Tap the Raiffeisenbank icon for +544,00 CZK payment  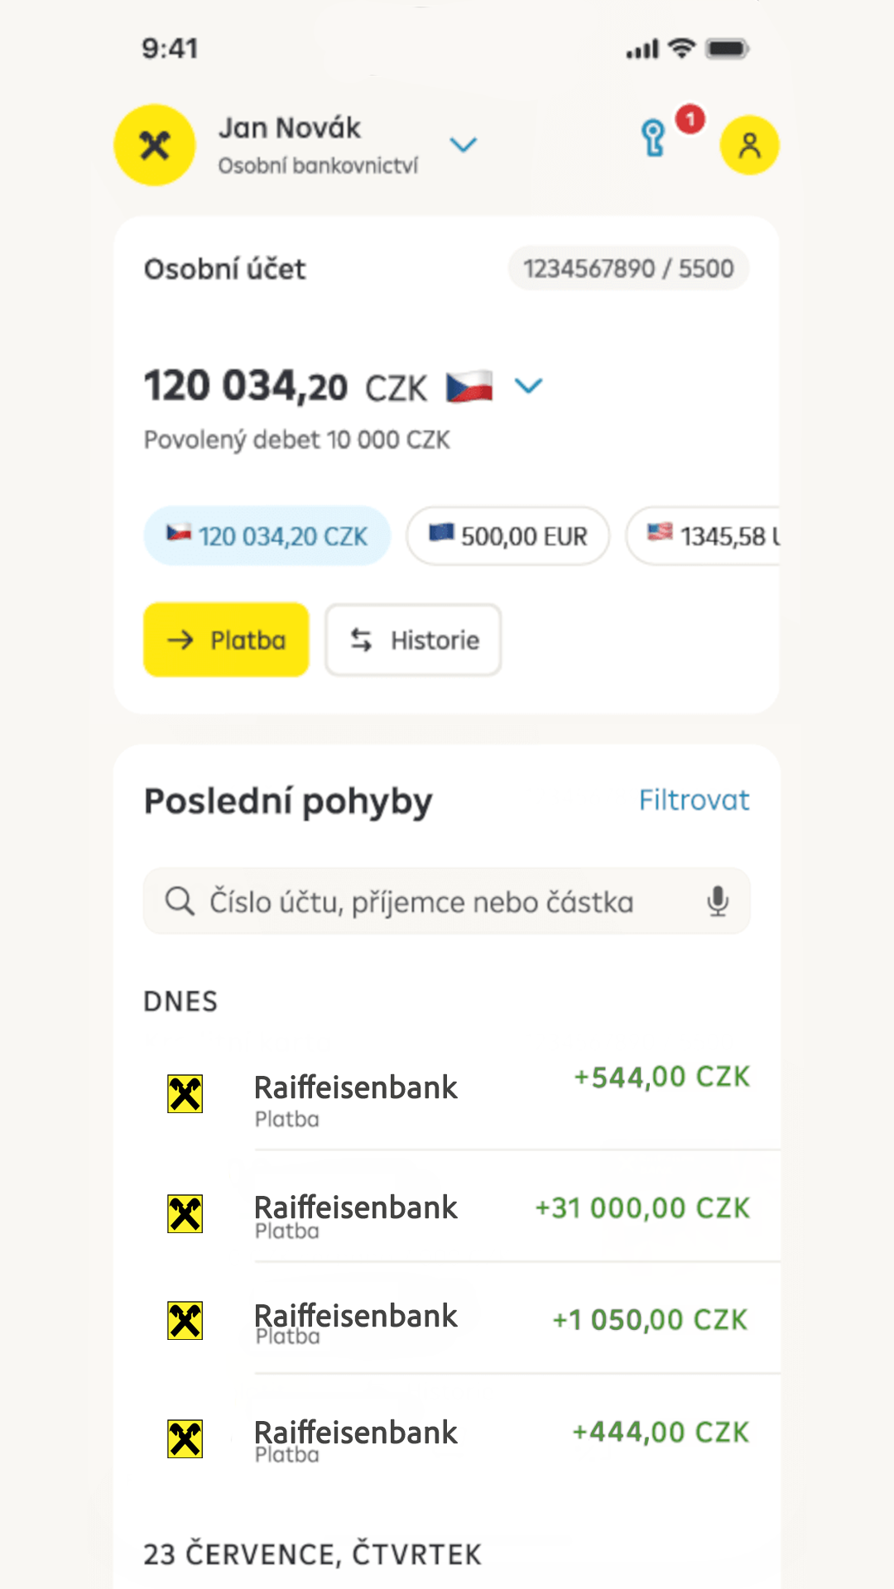(185, 1094)
